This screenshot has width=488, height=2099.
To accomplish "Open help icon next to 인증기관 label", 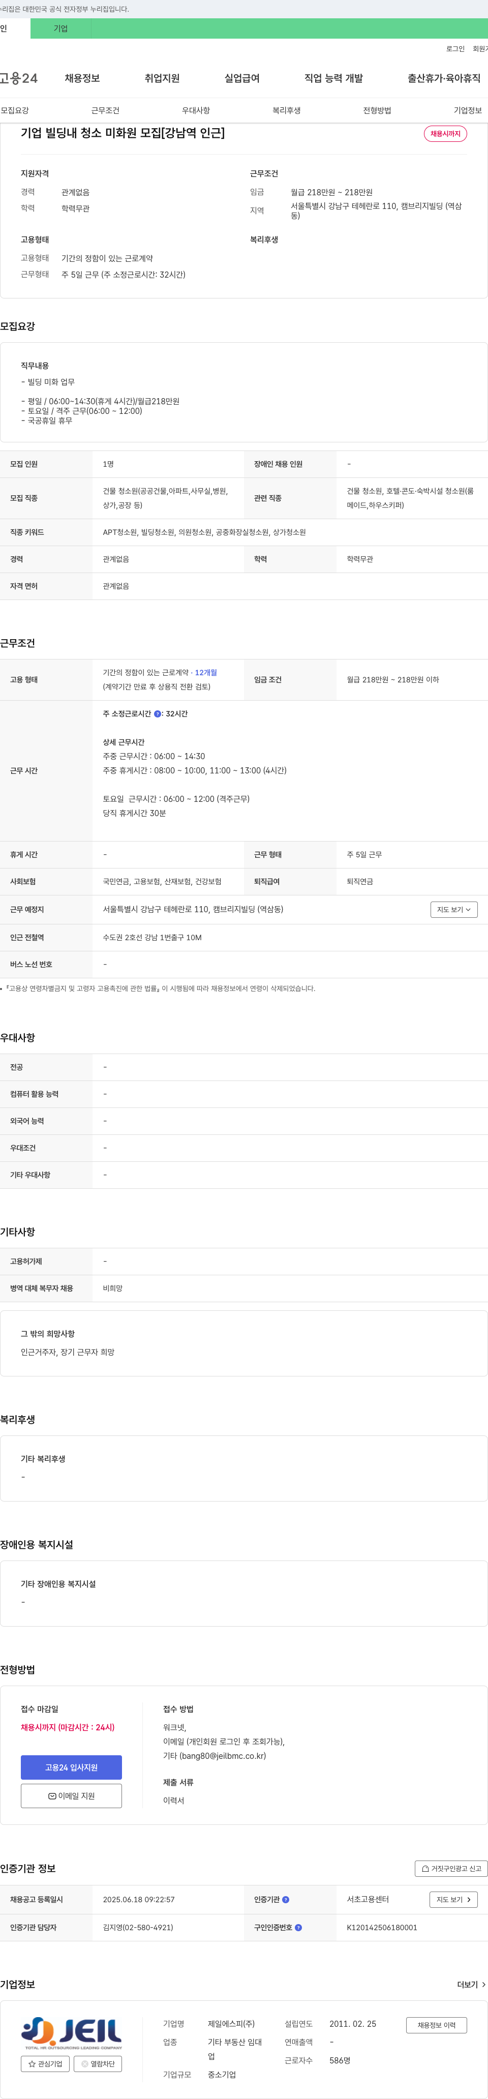I will point(285,1899).
